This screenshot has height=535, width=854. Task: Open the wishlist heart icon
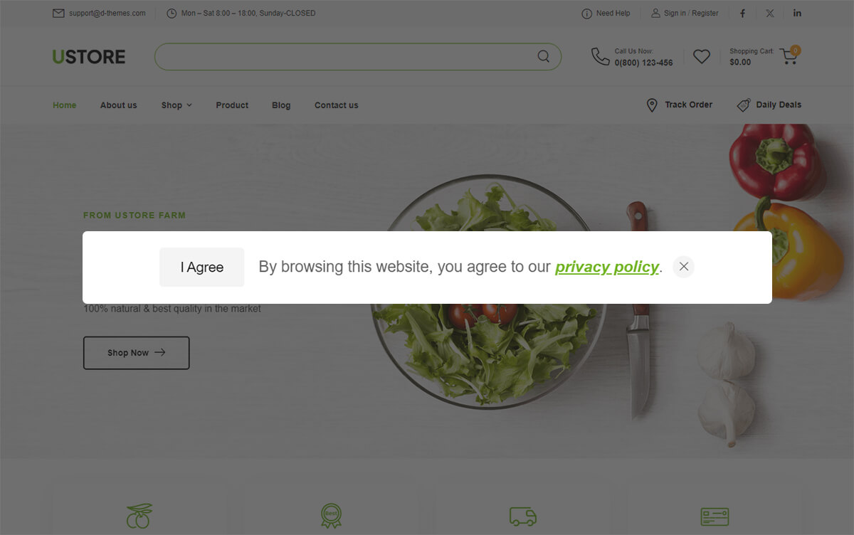coord(702,56)
